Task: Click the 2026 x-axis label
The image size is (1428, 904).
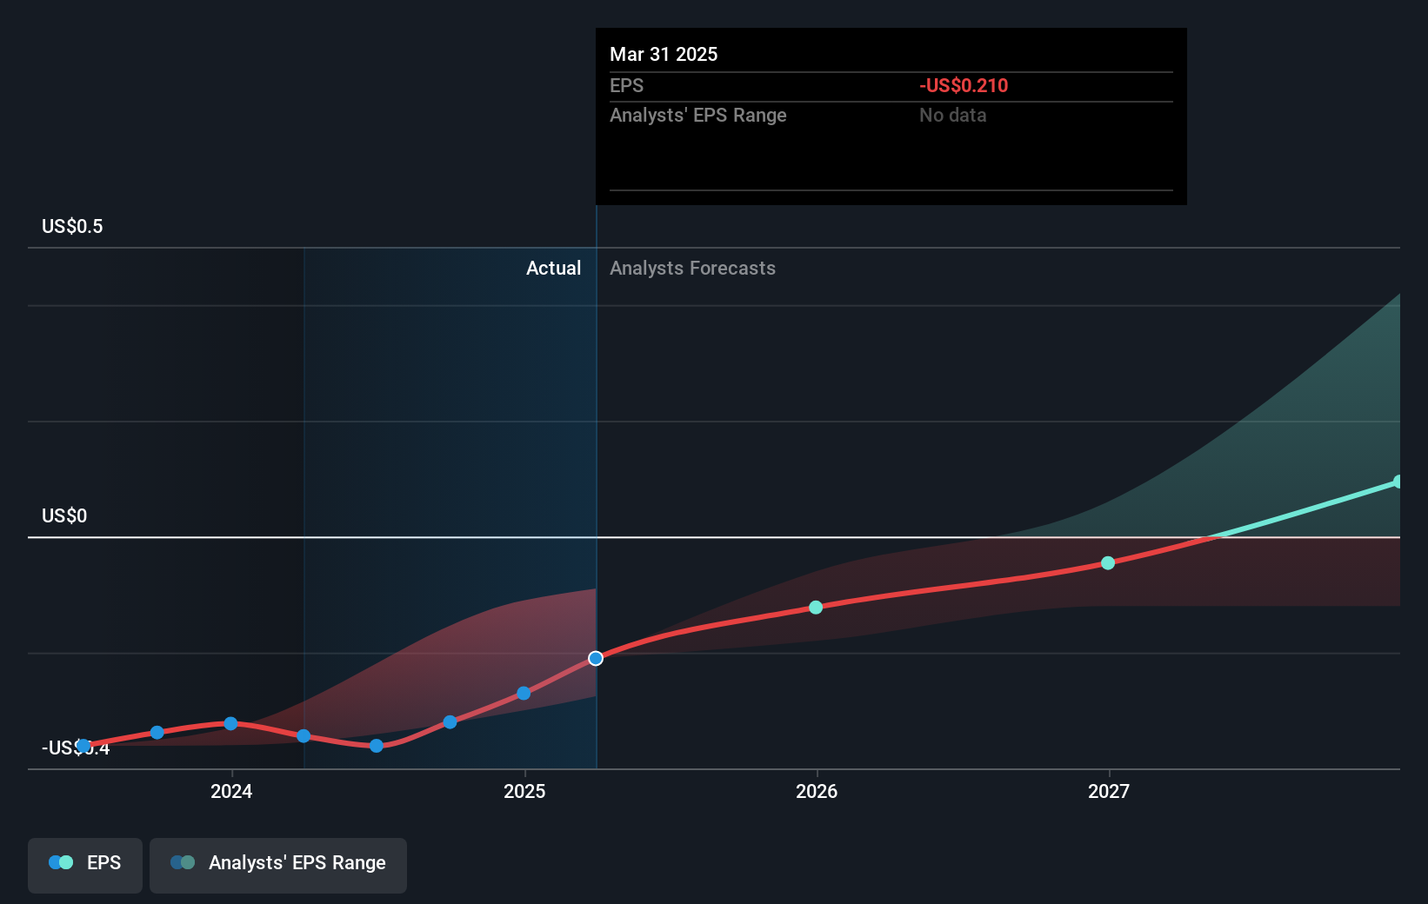Action: coord(817,791)
